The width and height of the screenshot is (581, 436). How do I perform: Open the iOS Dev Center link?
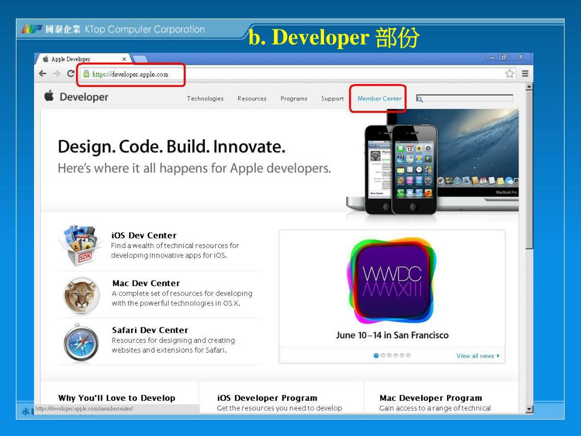coord(144,236)
